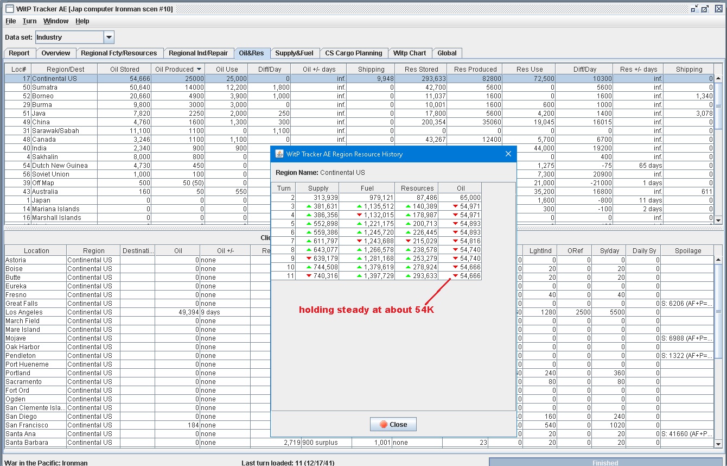Click the Oil column header in history dialog

tap(461, 188)
